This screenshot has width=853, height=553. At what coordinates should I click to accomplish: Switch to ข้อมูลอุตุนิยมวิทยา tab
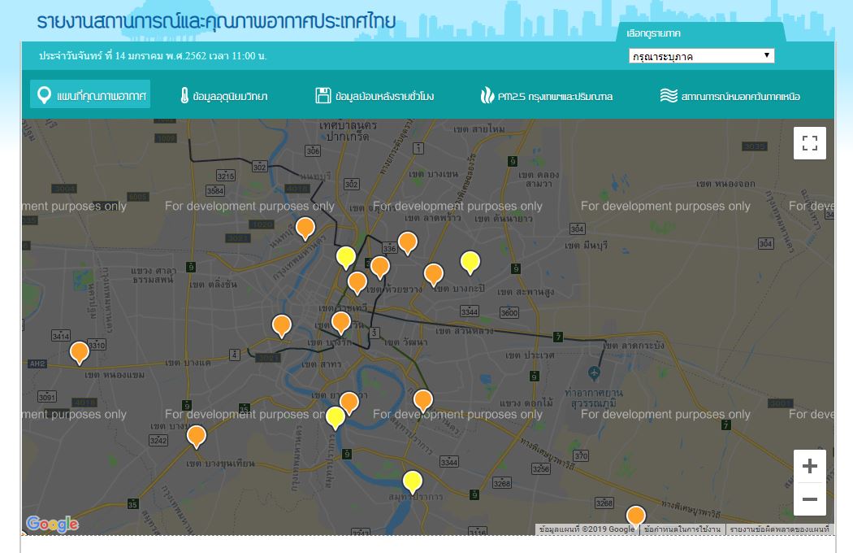pyautogui.click(x=223, y=96)
